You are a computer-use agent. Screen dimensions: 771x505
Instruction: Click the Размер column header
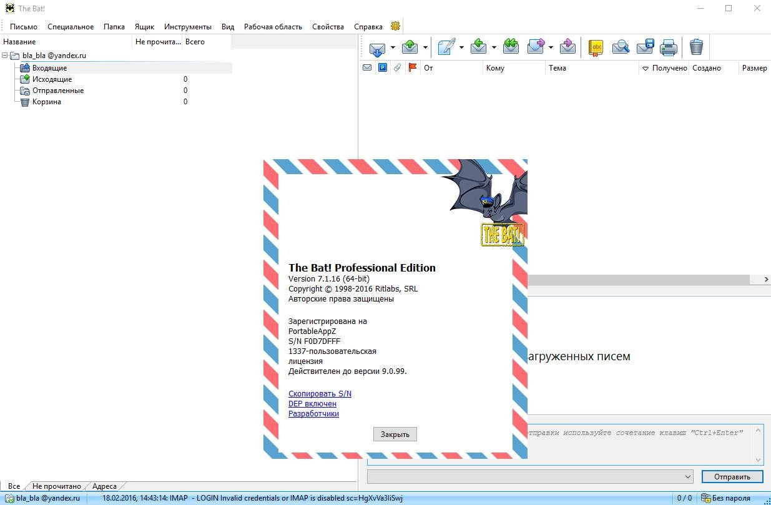point(754,68)
